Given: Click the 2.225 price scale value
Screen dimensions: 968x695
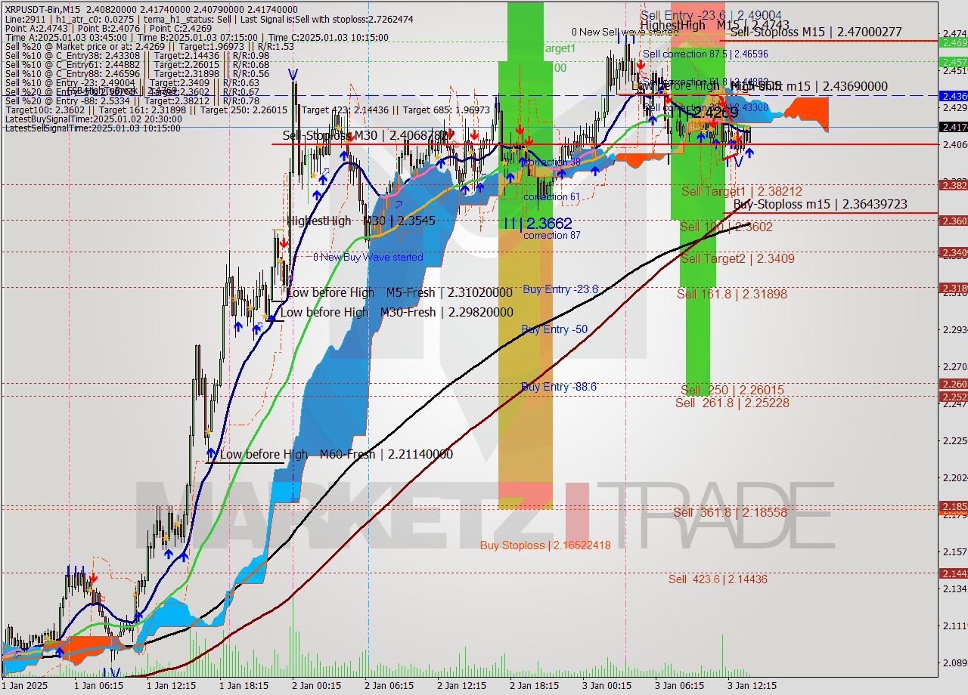Looking at the screenshot, I should coord(954,440).
